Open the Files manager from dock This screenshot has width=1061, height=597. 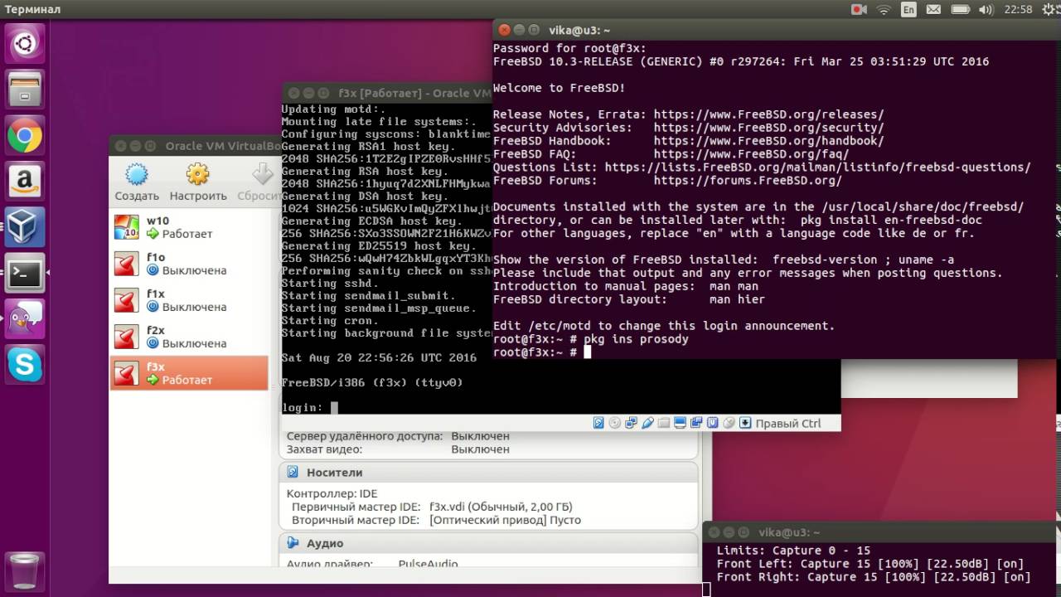coord(25,90)
